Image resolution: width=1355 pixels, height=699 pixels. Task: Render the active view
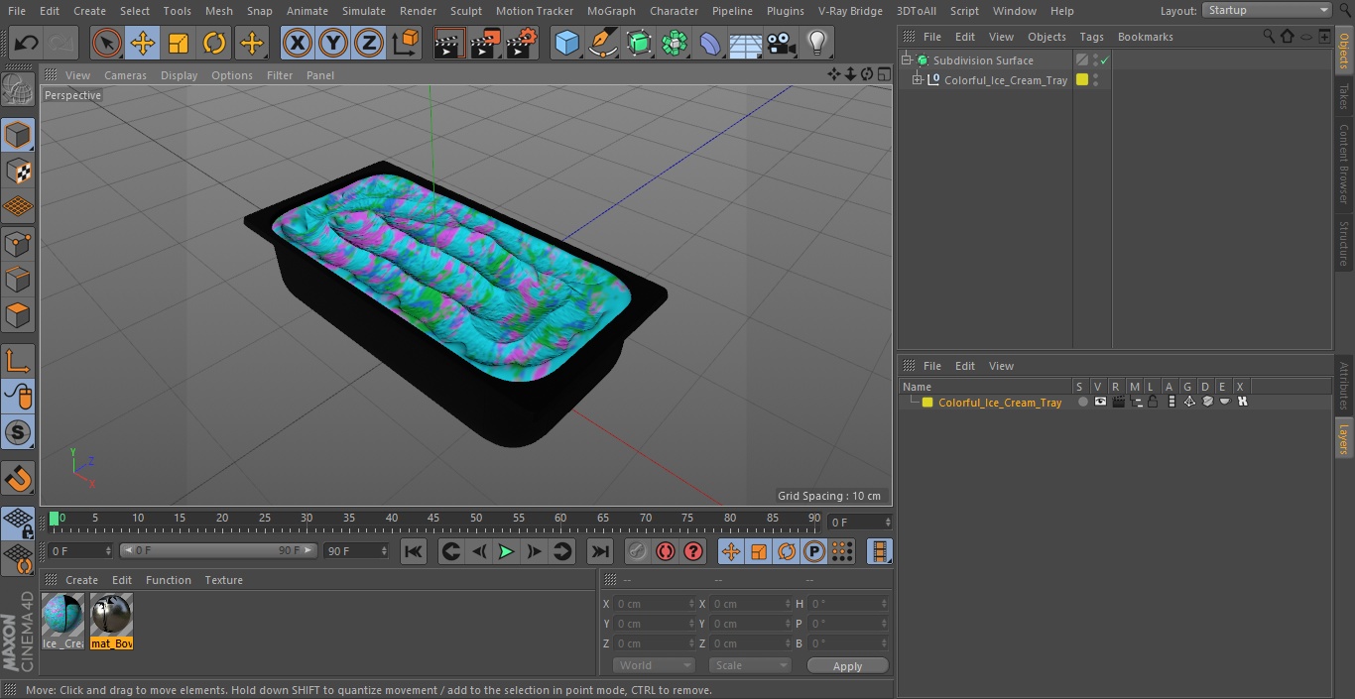[449, 43]
